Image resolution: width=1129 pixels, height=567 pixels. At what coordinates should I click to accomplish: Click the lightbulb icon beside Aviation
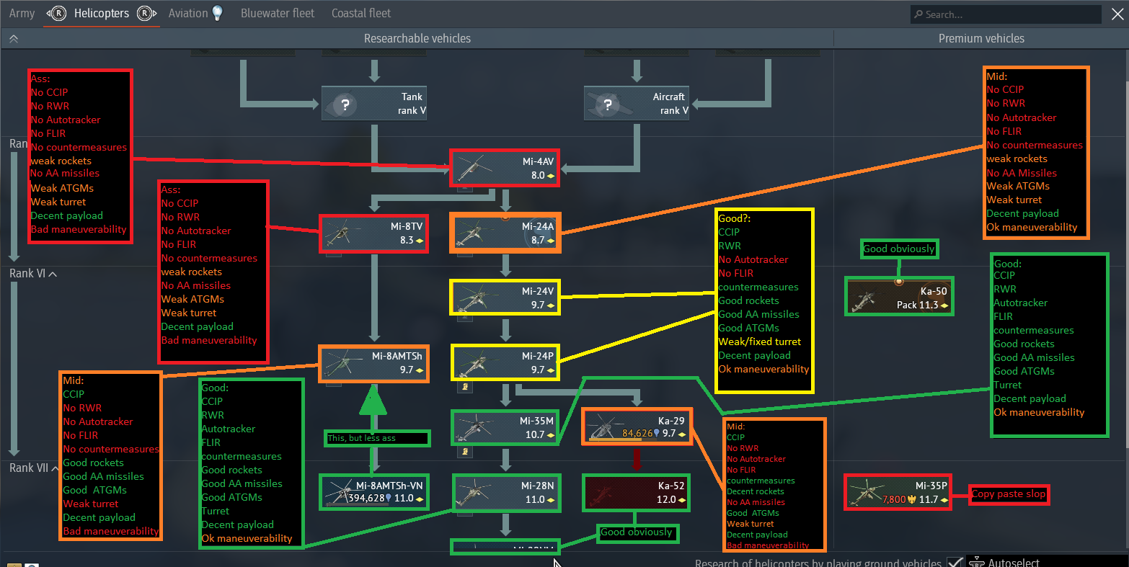click(217, 13)
